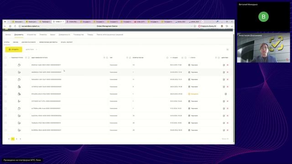Viewport: 292px width, 164px height.
Task: Select Виталий Михедько participant video tile
Action: point(263,17)
